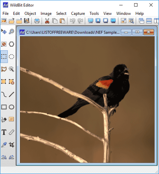This screenshot has height=174, width=159.
Task: Minimize the NEF Sample document window
Action: coord(126,32)
